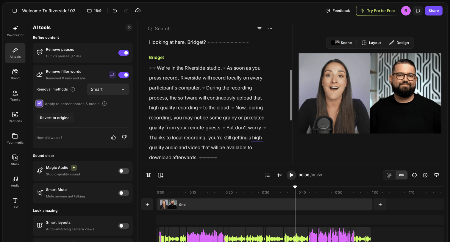This screenshot has height=242, width=450.
Task: Click the video preview canvas
Action: [x=370, y=93]
